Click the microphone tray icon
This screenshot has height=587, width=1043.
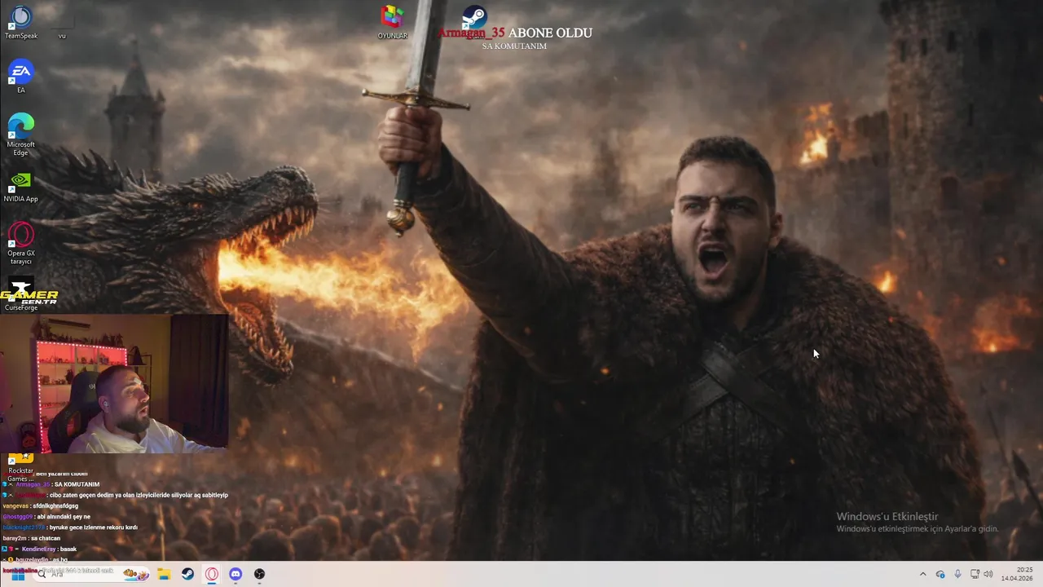click(x=957, y=574)
